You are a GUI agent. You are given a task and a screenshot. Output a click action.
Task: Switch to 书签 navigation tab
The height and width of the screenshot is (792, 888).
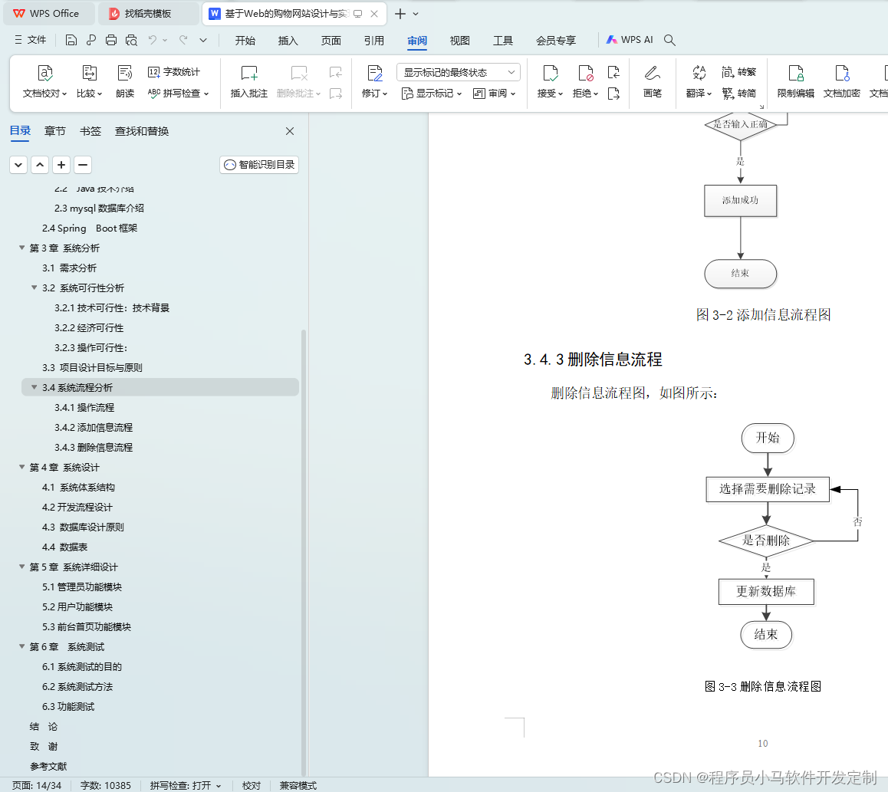90,131
